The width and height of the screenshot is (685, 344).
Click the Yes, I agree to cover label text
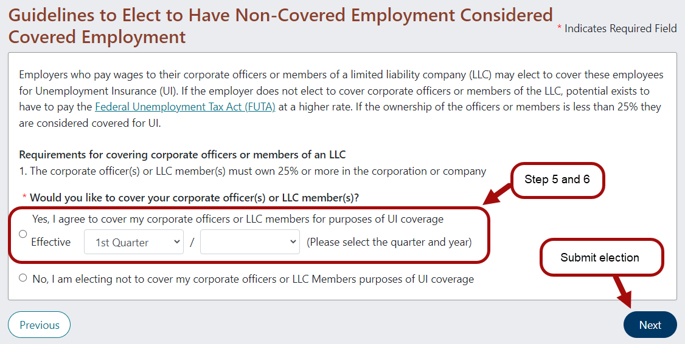click(x=238, y=219)
